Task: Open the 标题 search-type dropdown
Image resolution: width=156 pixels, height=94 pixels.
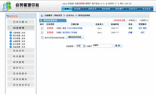Action: 81,46
